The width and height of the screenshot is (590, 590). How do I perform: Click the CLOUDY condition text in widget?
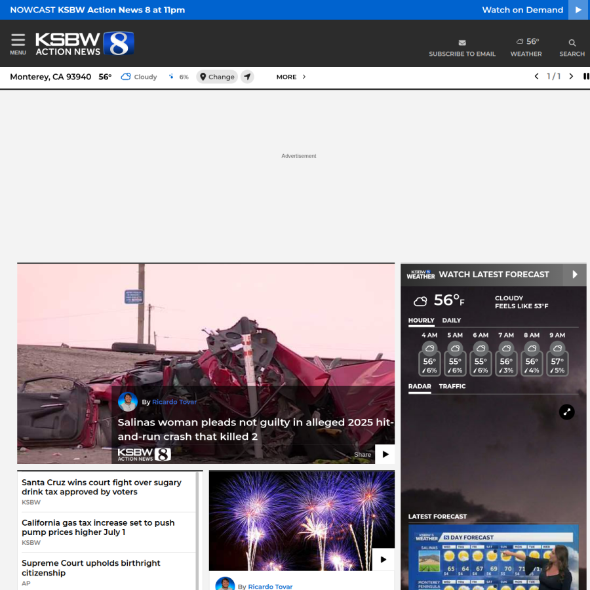(509, 298)
